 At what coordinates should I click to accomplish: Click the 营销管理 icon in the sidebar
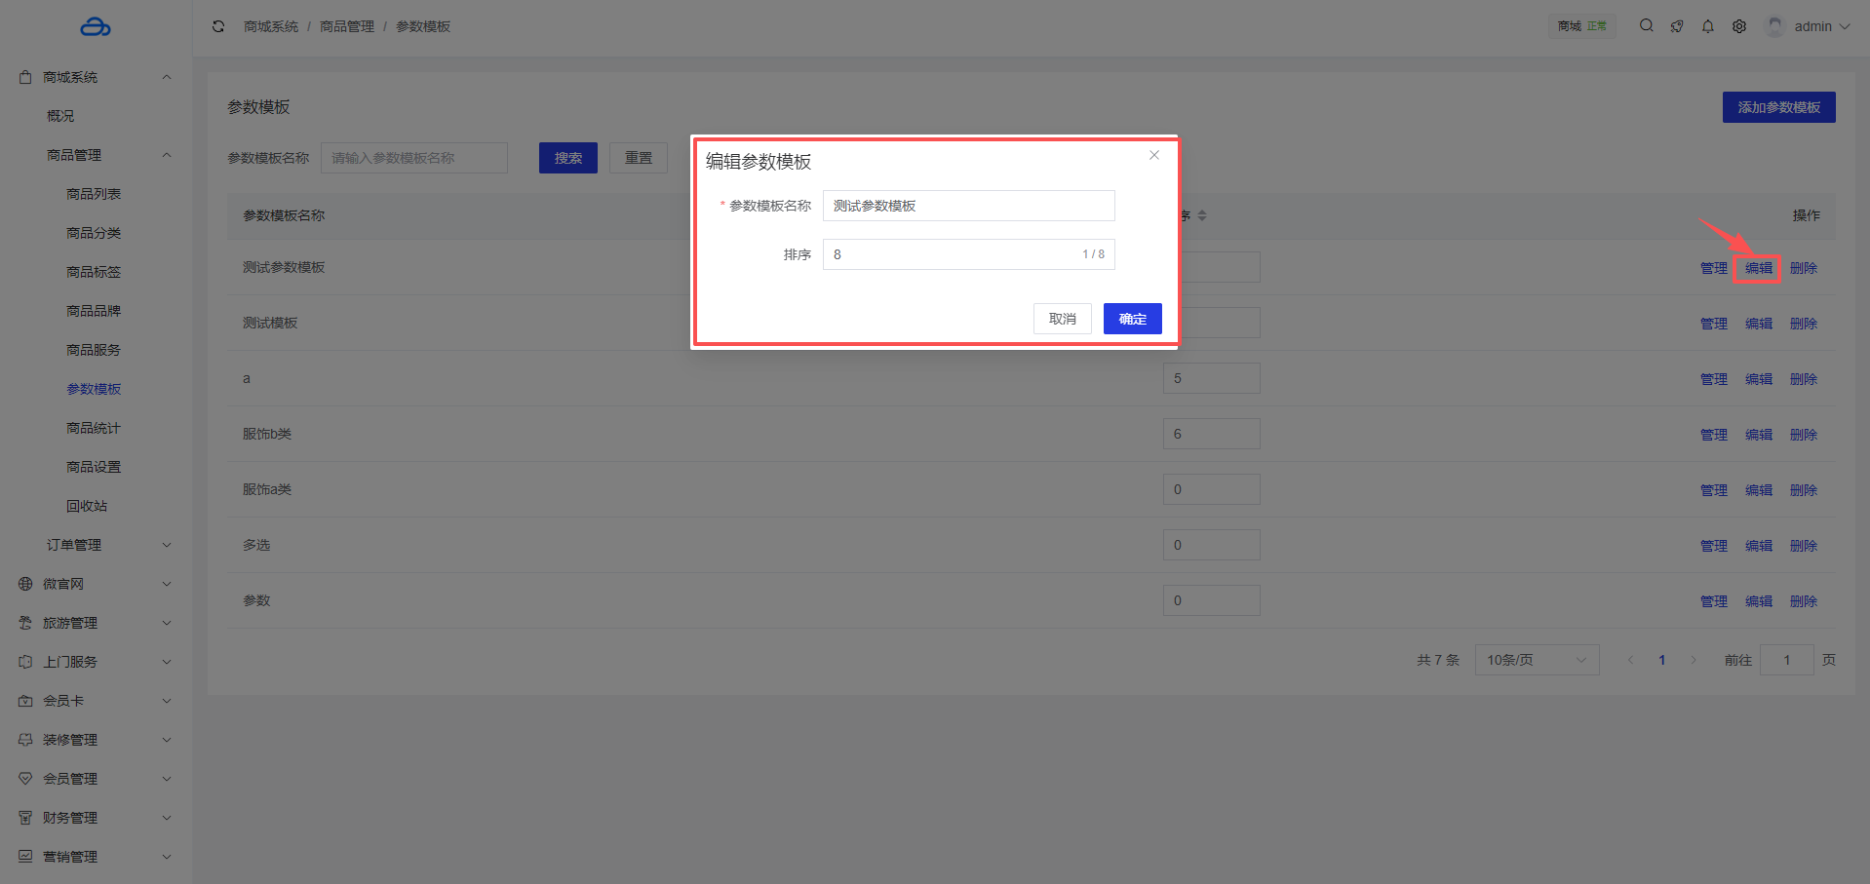pos(25,857)
